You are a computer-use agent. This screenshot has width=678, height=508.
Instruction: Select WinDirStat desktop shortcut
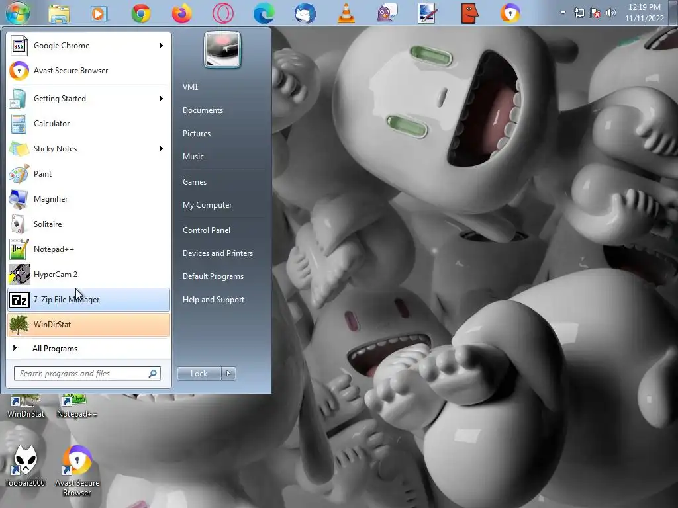[26, 407]
